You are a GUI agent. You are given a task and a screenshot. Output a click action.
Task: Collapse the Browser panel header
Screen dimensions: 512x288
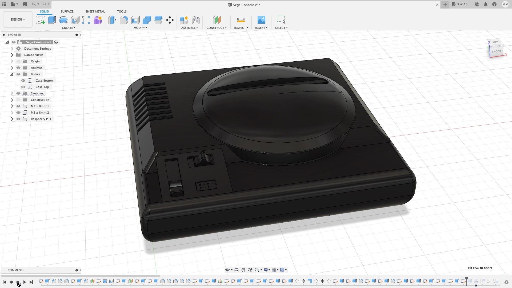(3, 35)
